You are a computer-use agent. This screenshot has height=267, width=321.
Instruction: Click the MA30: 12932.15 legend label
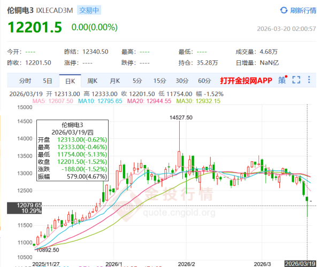click(x=198, y=101)
